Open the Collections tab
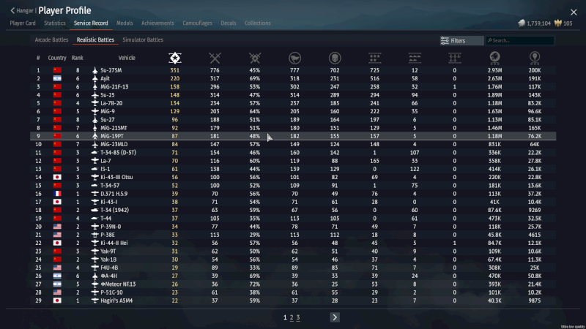 coord(258,23)
